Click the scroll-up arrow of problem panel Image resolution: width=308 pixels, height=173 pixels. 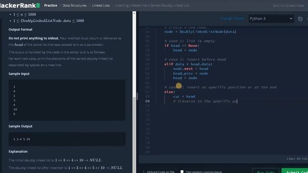click(134, 13)
